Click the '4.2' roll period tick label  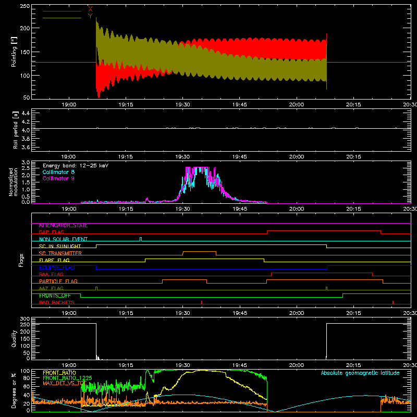[26, 122]
